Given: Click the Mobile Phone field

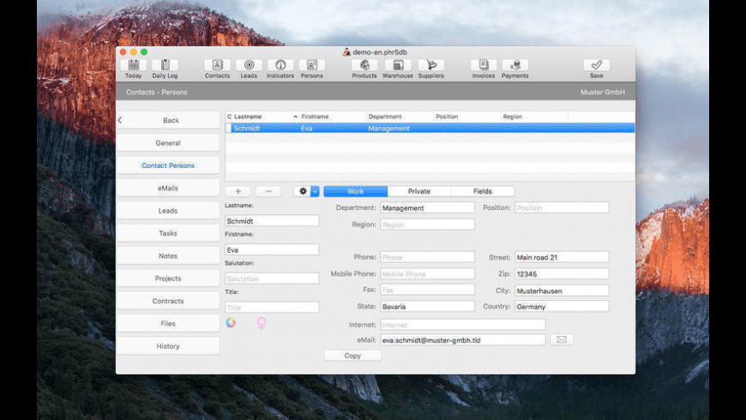Looking at the screenshot, I should pyautogui.click(x=427, y=274).
